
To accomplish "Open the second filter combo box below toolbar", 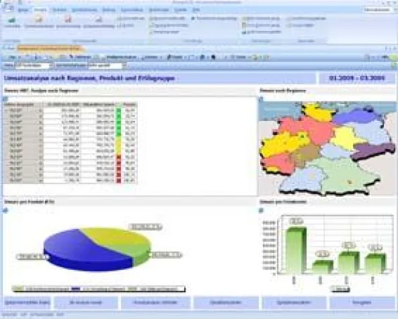I will [107, 65].
